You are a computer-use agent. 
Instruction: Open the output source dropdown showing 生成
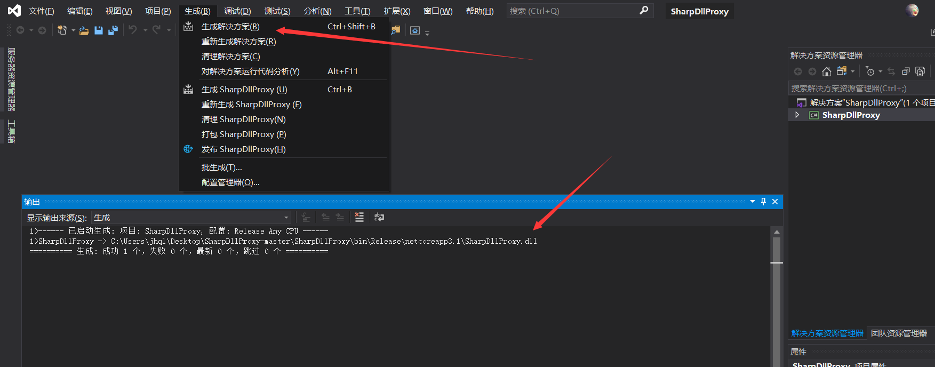click(191, 218)
